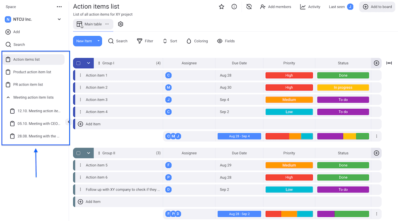The image size is (398, 221).
Task: Open the NTCU Inc. workspace dropdown
Action: pos(59,19)
